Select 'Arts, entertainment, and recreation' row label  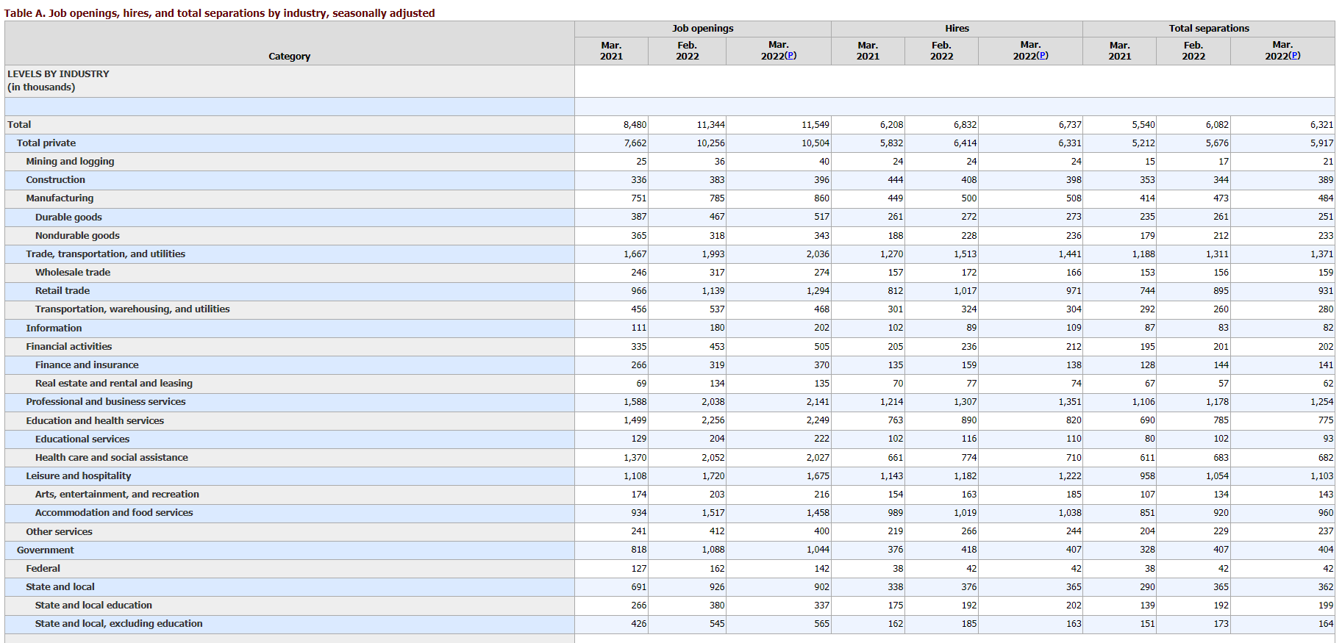pos(117,495)
